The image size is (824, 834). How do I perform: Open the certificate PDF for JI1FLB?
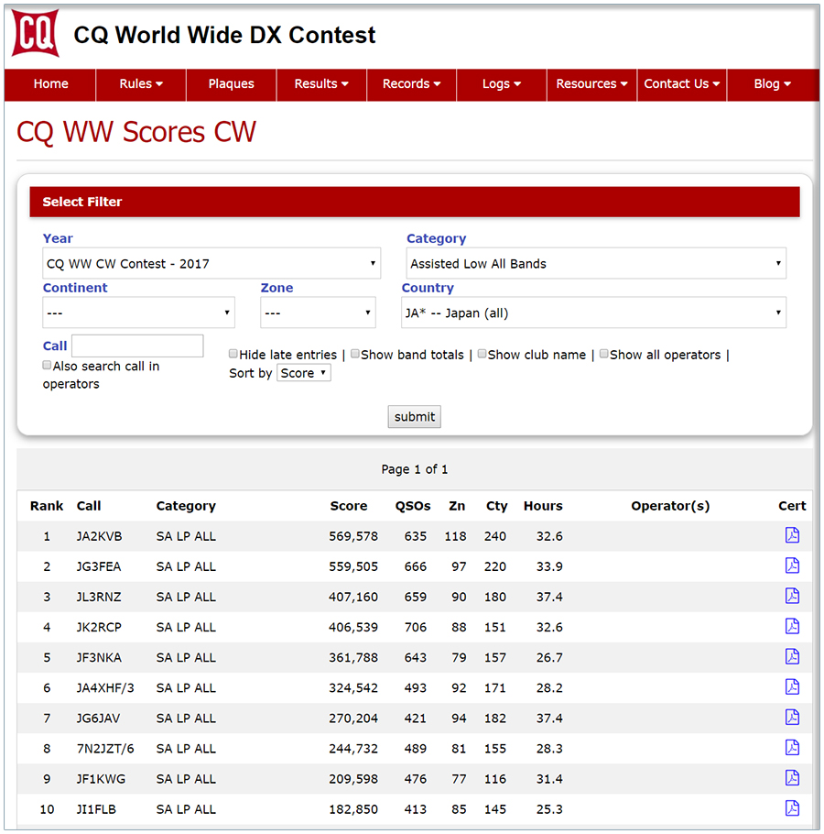click(x=792, y=808)
